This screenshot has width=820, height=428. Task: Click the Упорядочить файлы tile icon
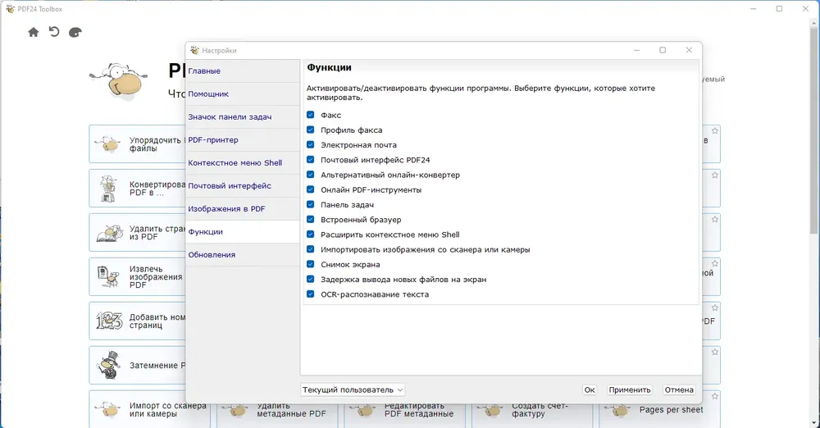(108, 143)
